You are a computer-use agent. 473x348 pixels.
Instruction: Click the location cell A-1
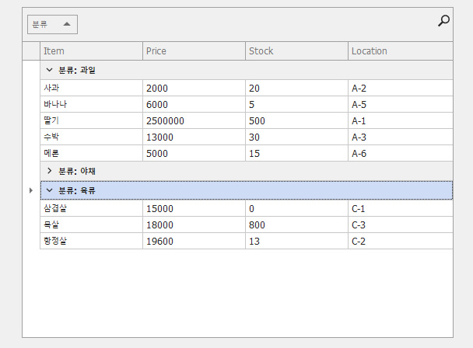(x=401, y=120)
